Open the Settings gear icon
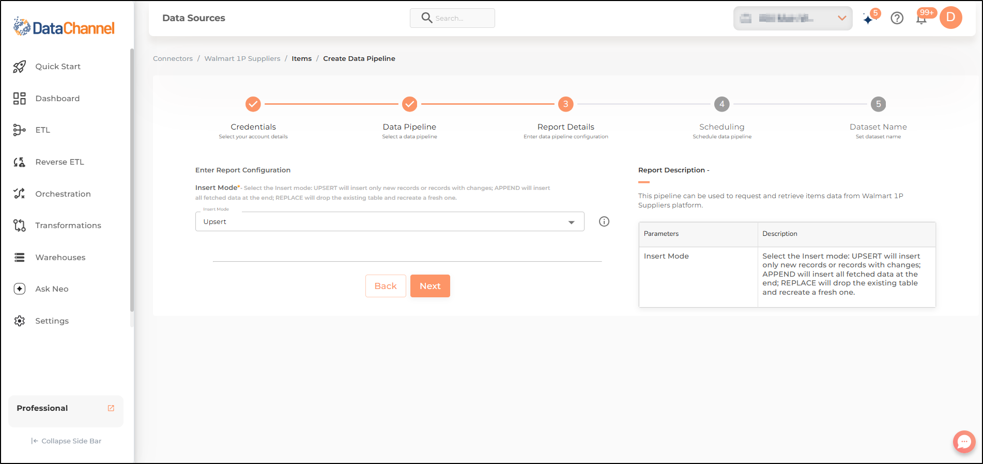The width and height of the screenshot is (983, 464). click(20, 321)
